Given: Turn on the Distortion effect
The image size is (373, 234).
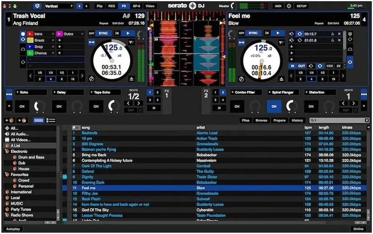Looking at the screenshot, I should [x=311, y=107].
